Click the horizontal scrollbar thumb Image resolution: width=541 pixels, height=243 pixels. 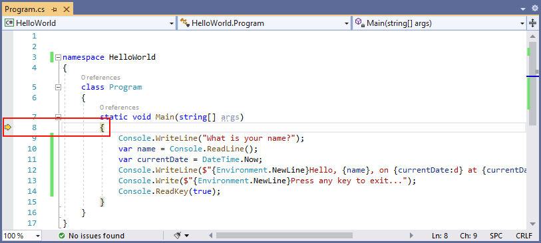(x=284, y=236)
